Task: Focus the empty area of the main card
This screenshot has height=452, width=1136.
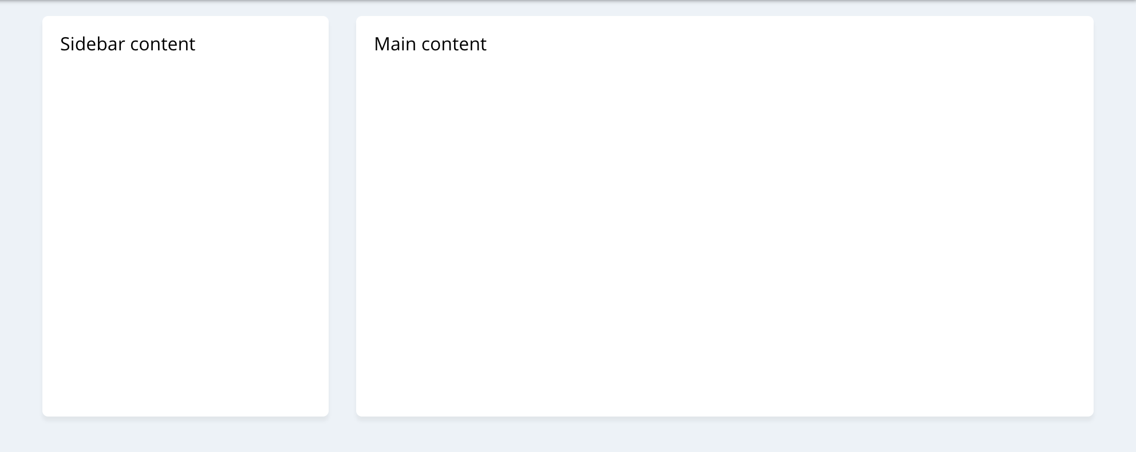Action: tap(725, 235)
